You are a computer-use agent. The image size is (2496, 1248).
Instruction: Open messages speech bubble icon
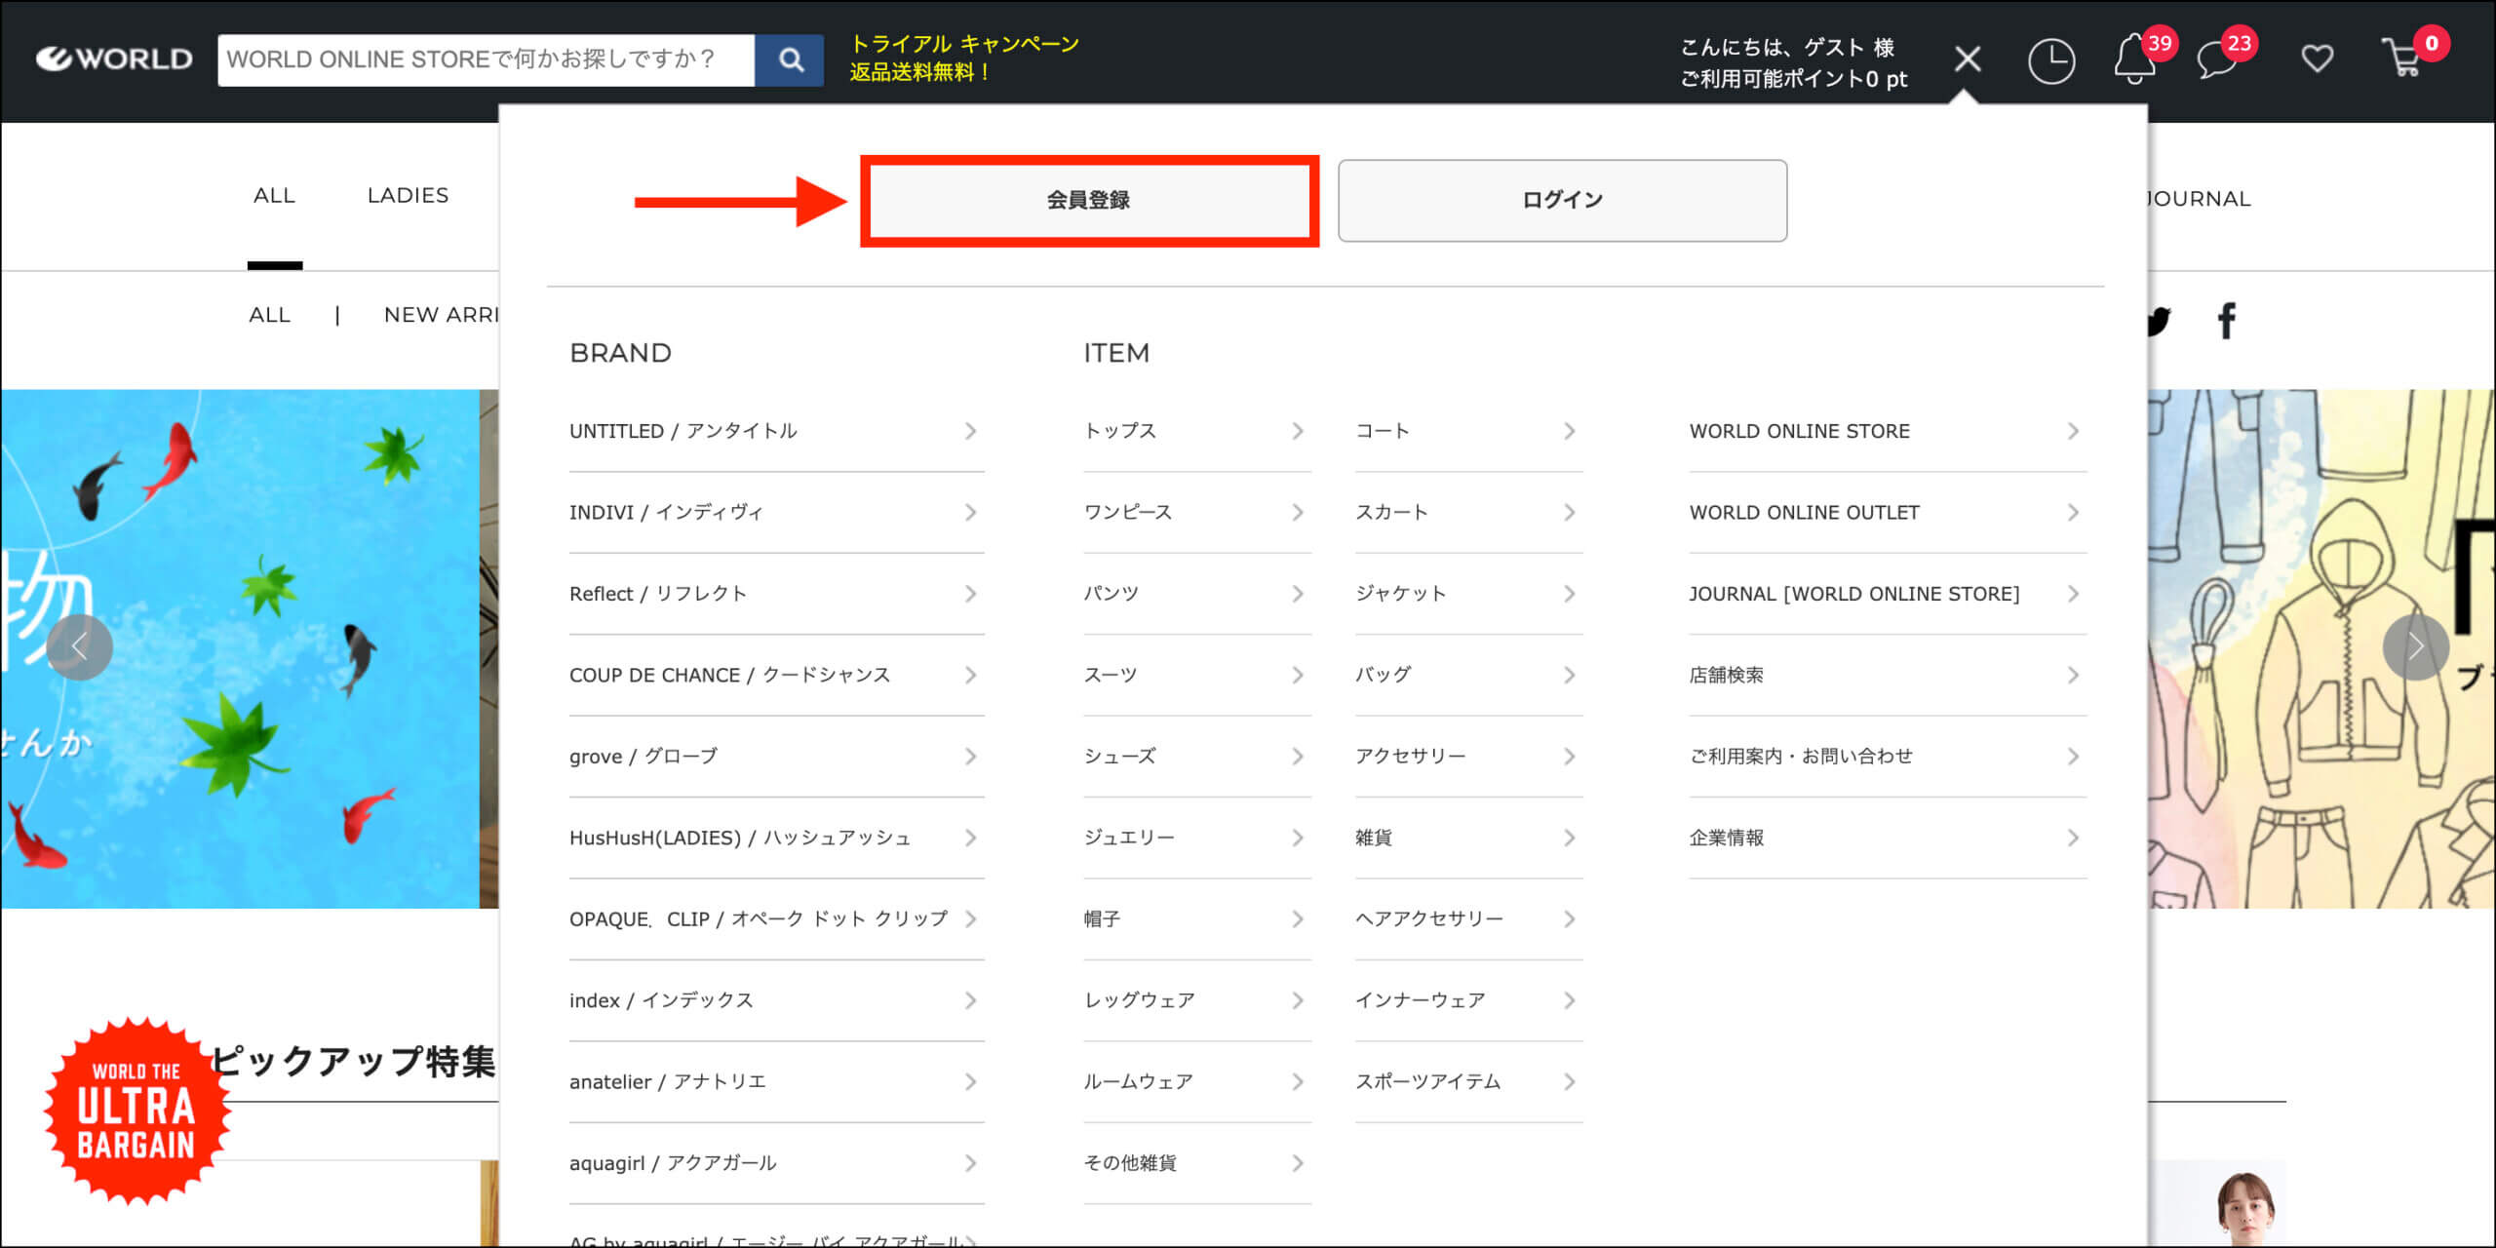pyautogui.click(x=2216, y=60)
